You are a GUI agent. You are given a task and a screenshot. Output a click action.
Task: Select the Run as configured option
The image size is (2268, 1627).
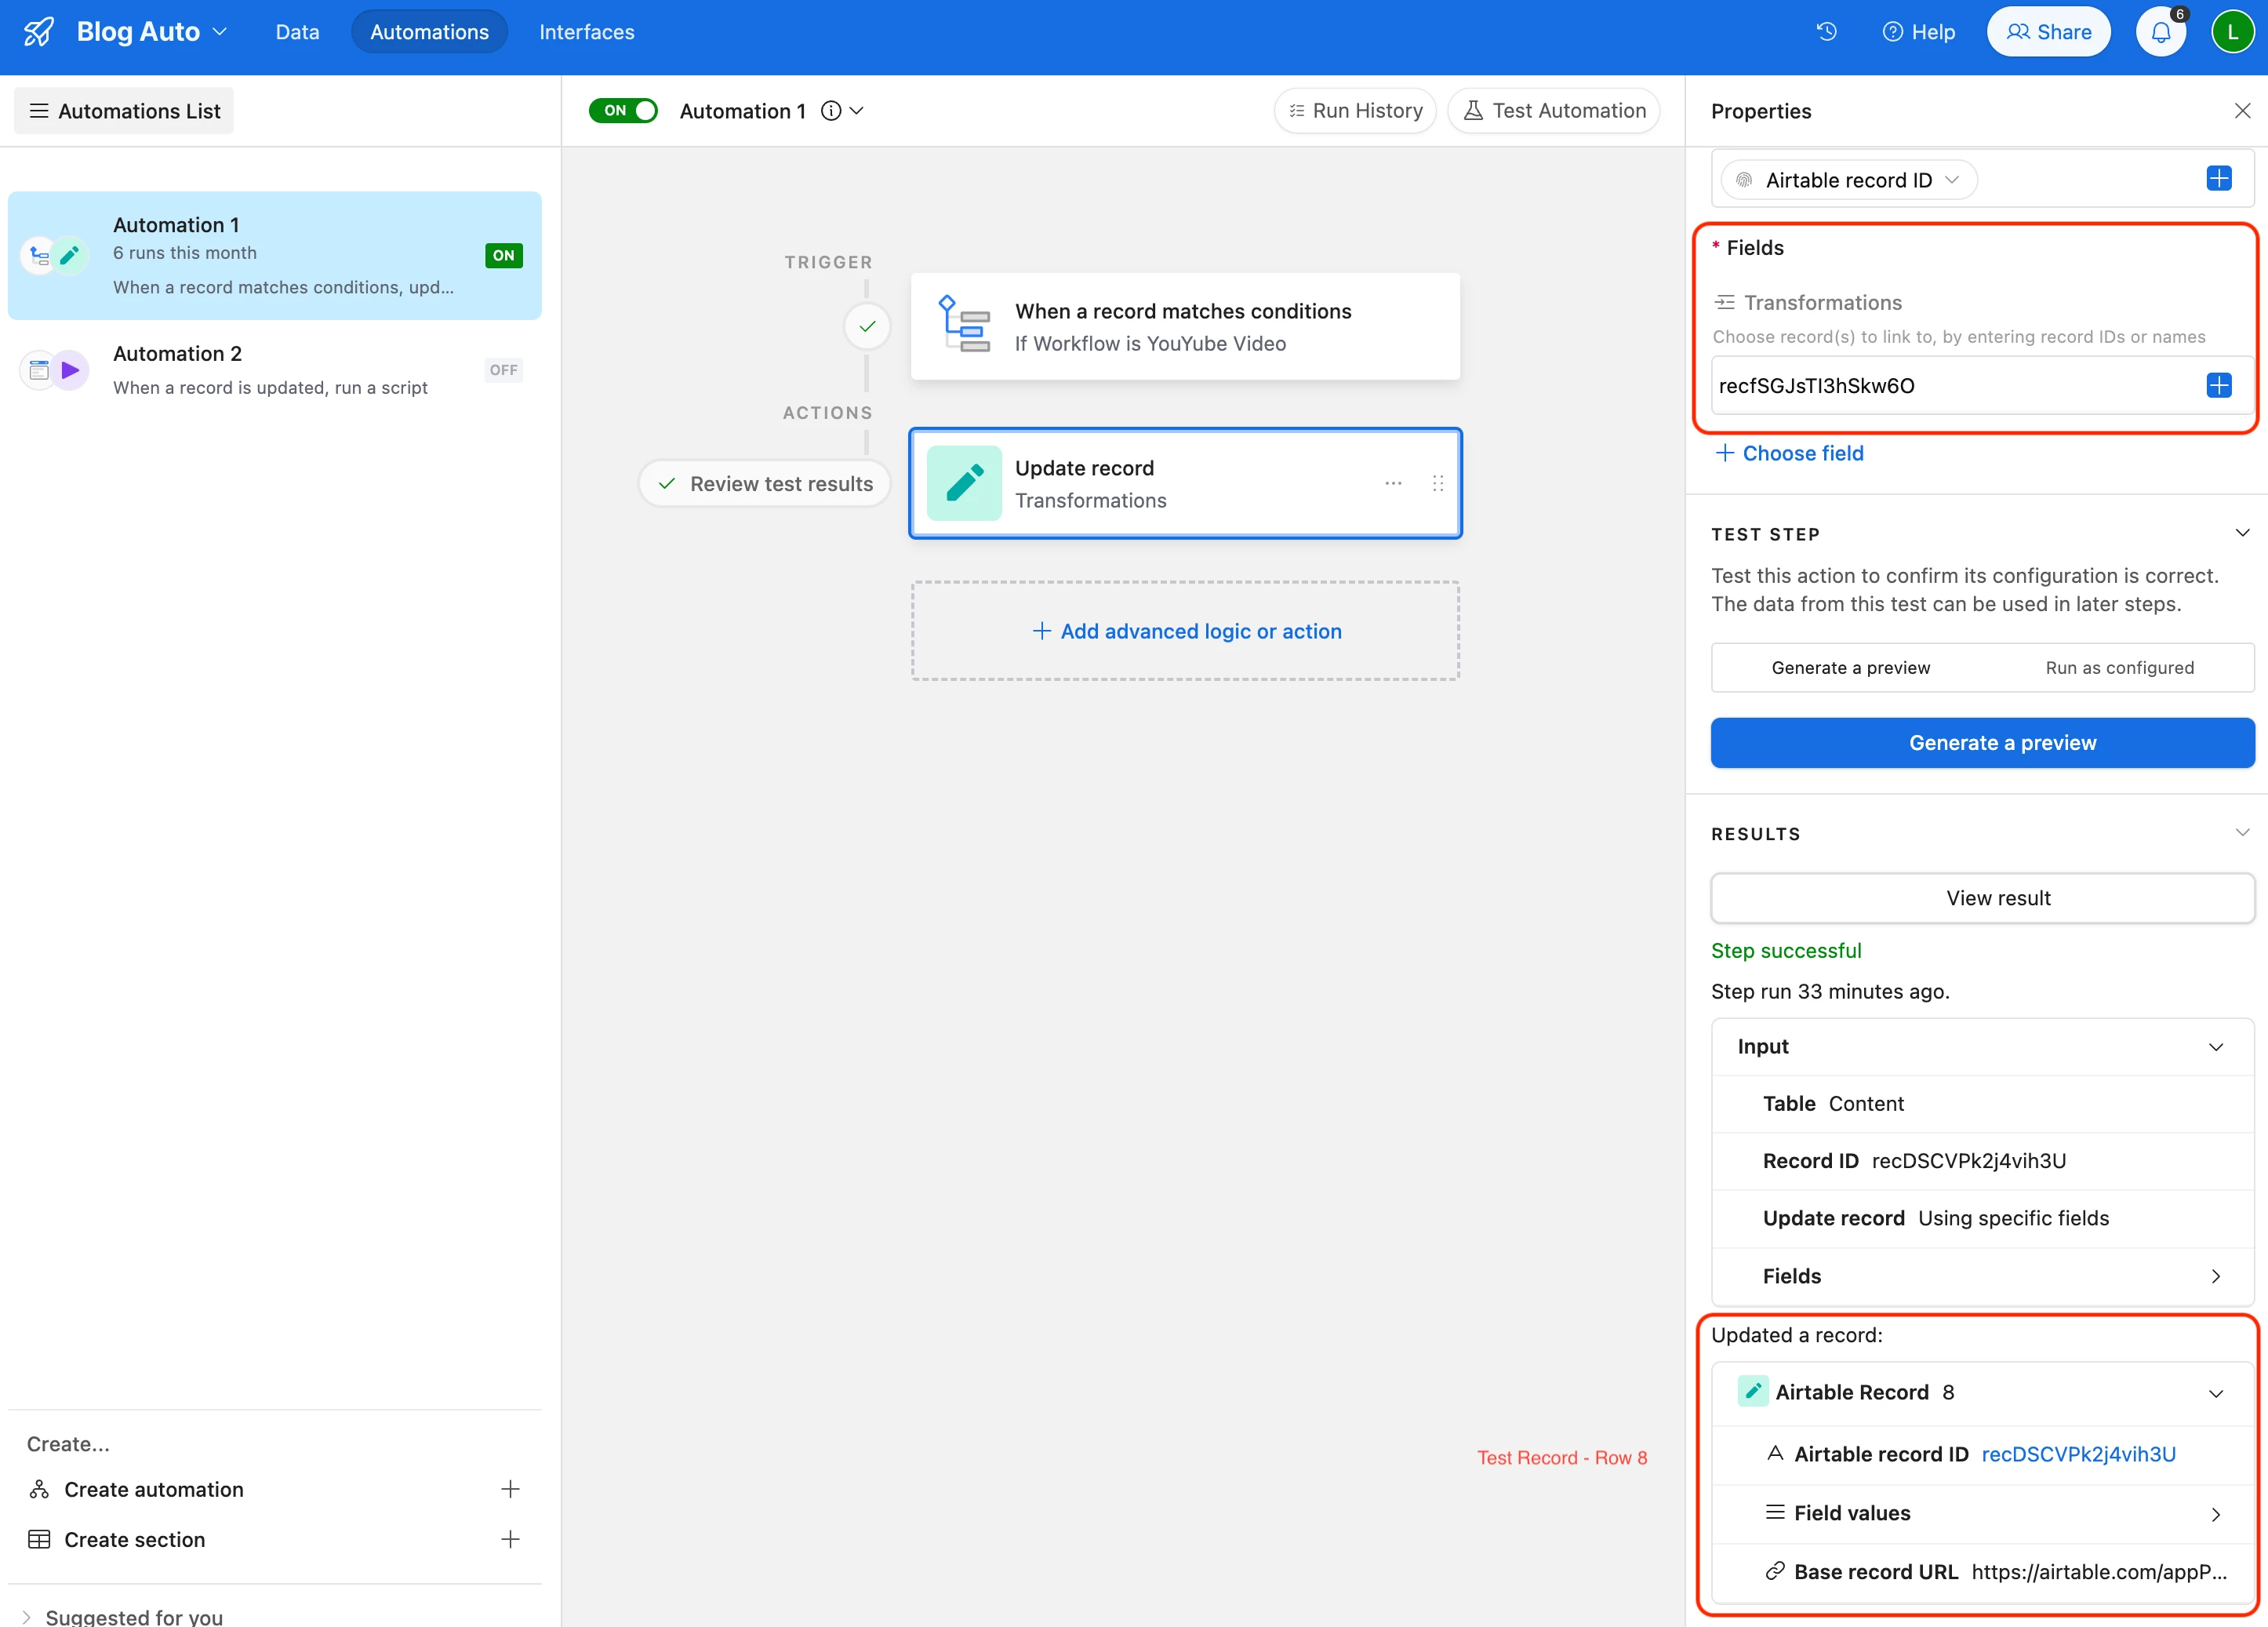(x=2119, y=668)
